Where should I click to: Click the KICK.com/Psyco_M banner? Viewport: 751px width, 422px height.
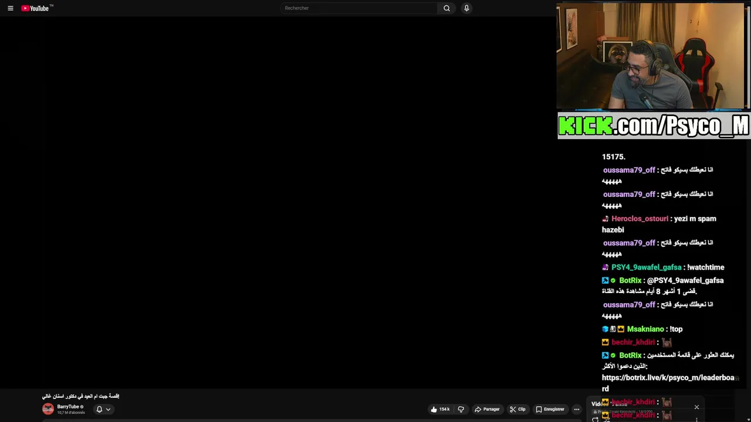[654, 125]
